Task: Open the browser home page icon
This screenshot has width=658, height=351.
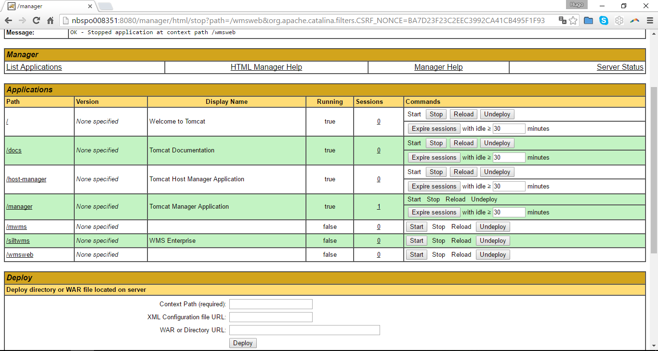Action: pyautogui.click(x=50, y=20)
